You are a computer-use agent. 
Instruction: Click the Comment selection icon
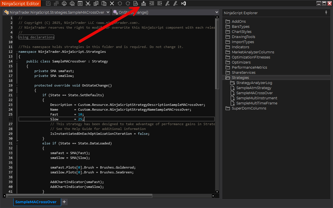click(x=168, y=4)
